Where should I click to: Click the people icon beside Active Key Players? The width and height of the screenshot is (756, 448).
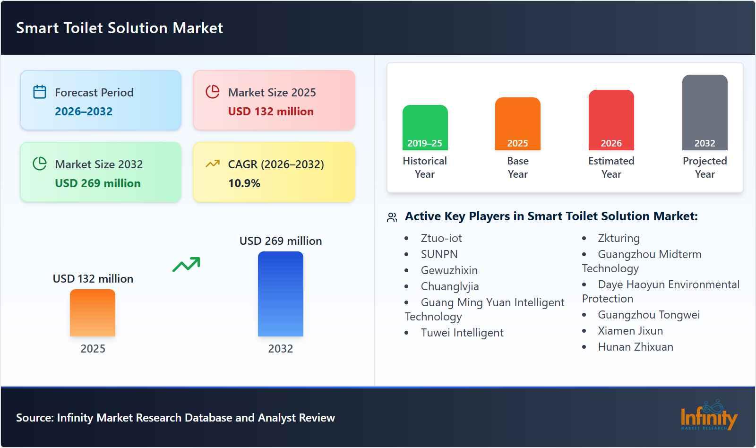(392, 217)
